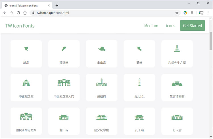
Task: Select the 孔子廟 temple icon
Action: point(139,117)
